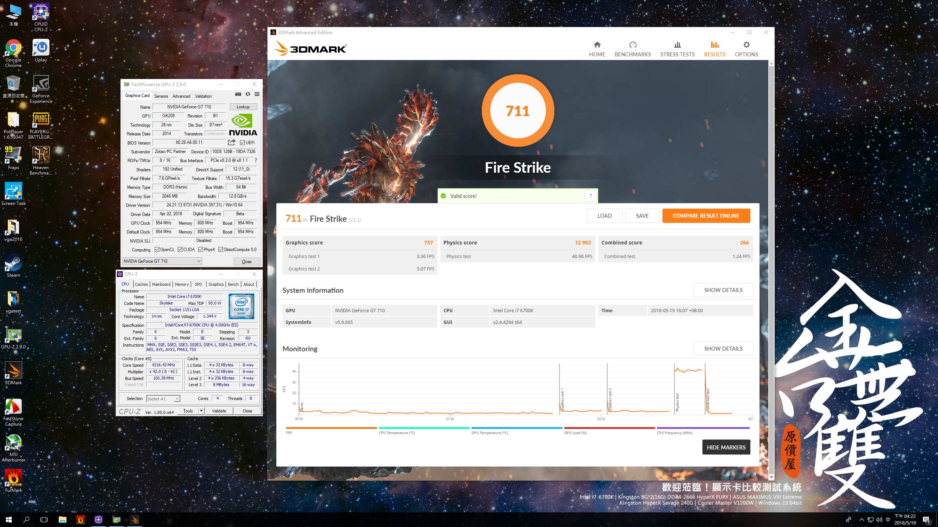This screenshot has height=527, width=938.
Task: Open vga2016 desktop icon
Action: pyautogui.click(x=13, y=231)
